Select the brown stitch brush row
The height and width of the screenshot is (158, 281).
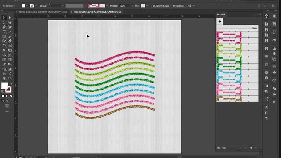click(x=238, y=99)
